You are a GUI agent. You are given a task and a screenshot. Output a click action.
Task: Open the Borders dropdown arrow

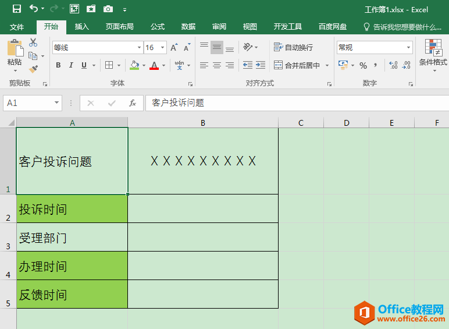point(119,65)
